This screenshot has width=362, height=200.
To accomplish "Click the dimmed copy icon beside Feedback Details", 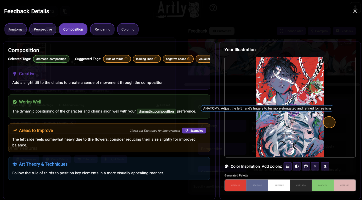I will 65,11.
